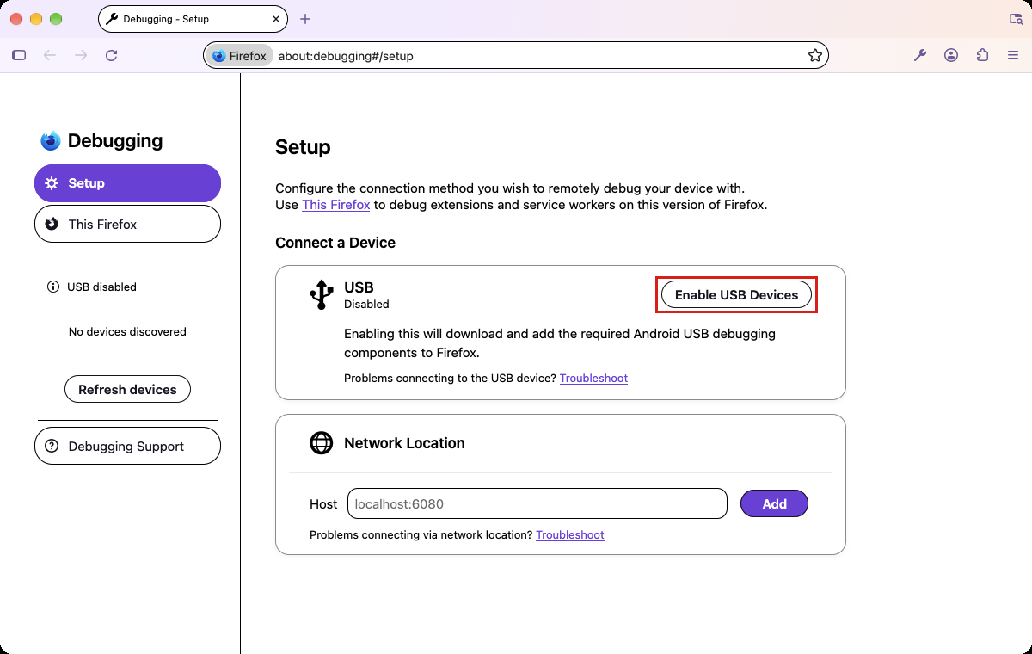Open the Setup page in sidebar
The height and width of the screenshot is (654, 1032).
click(127, 183)
